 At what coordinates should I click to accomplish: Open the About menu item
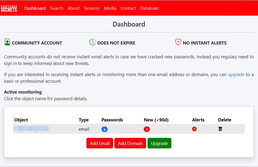74,8
